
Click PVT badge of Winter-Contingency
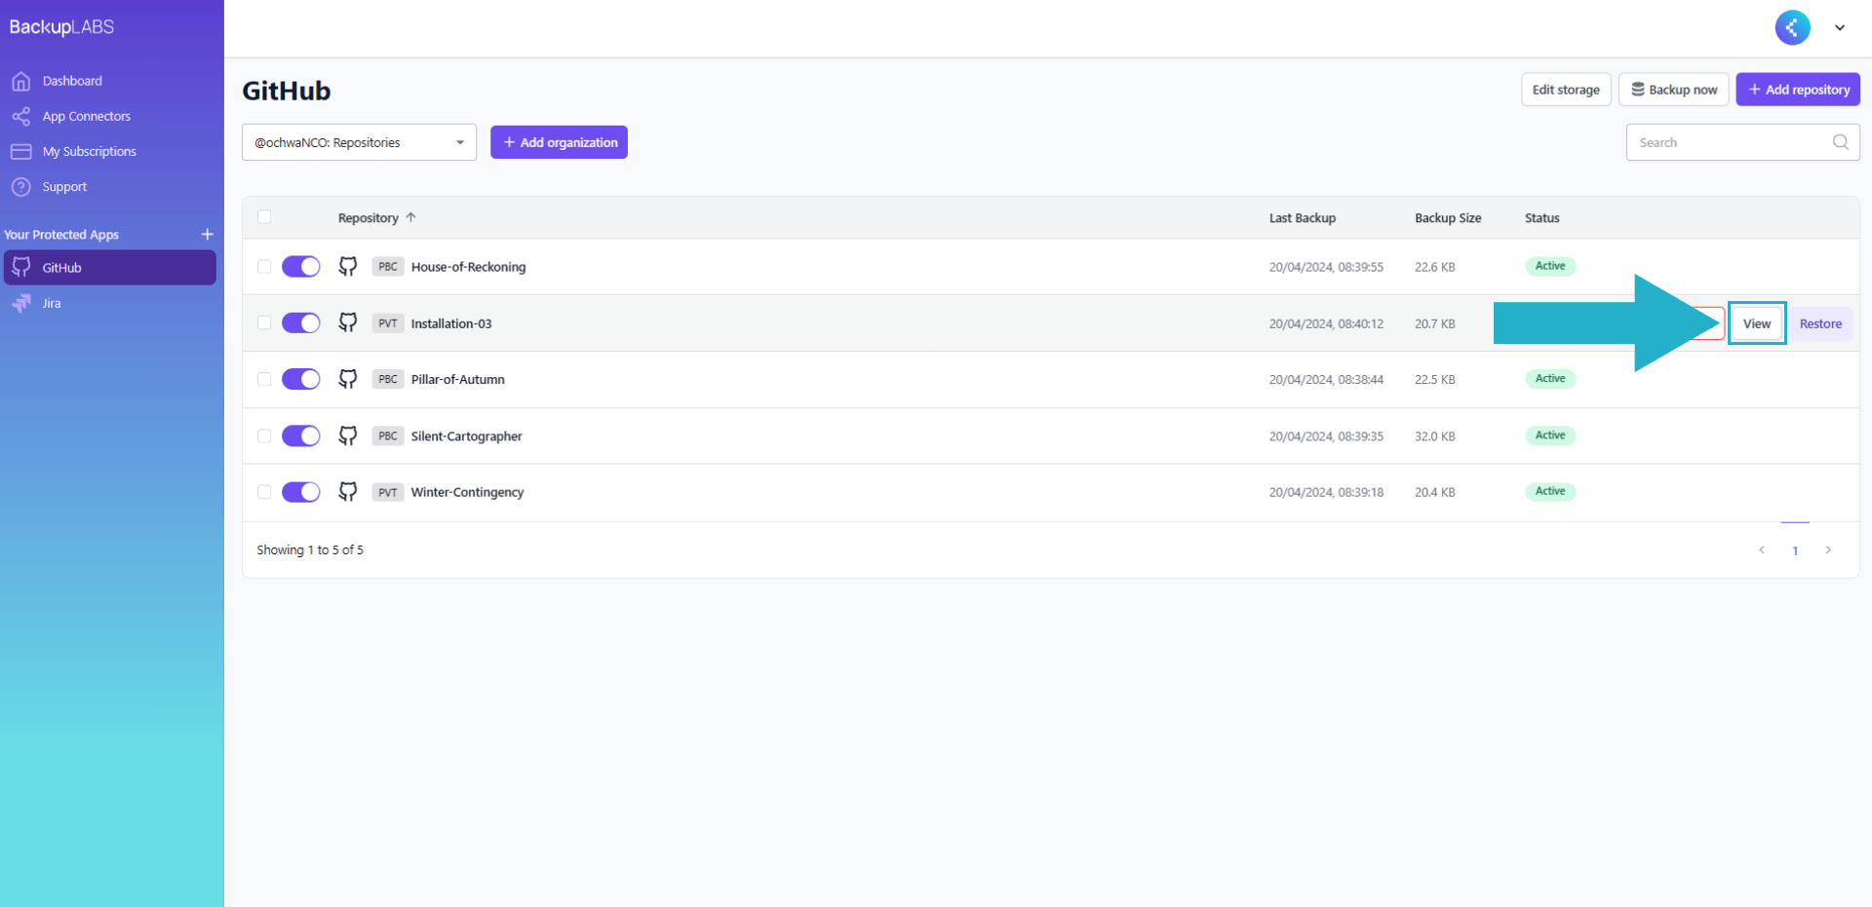[388, 492]
